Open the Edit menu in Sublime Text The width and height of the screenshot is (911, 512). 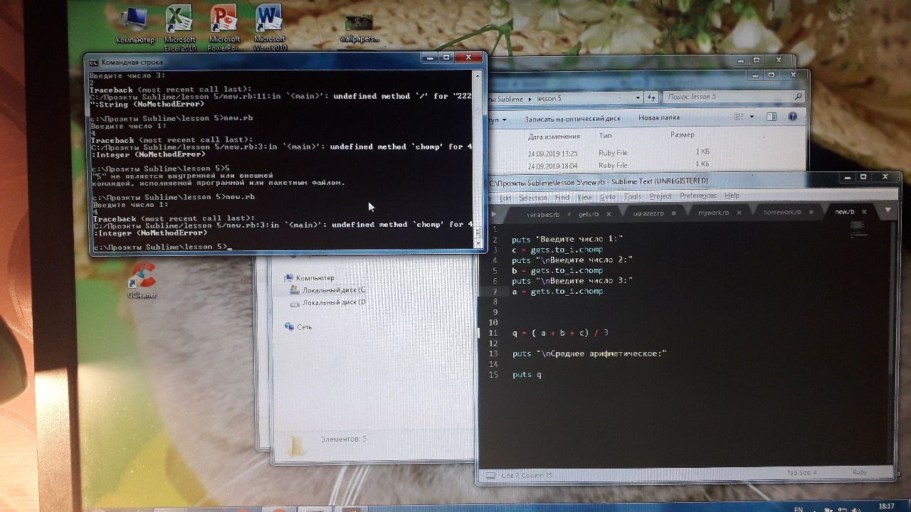(505, 198)
